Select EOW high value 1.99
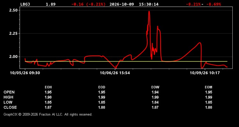 155,97
